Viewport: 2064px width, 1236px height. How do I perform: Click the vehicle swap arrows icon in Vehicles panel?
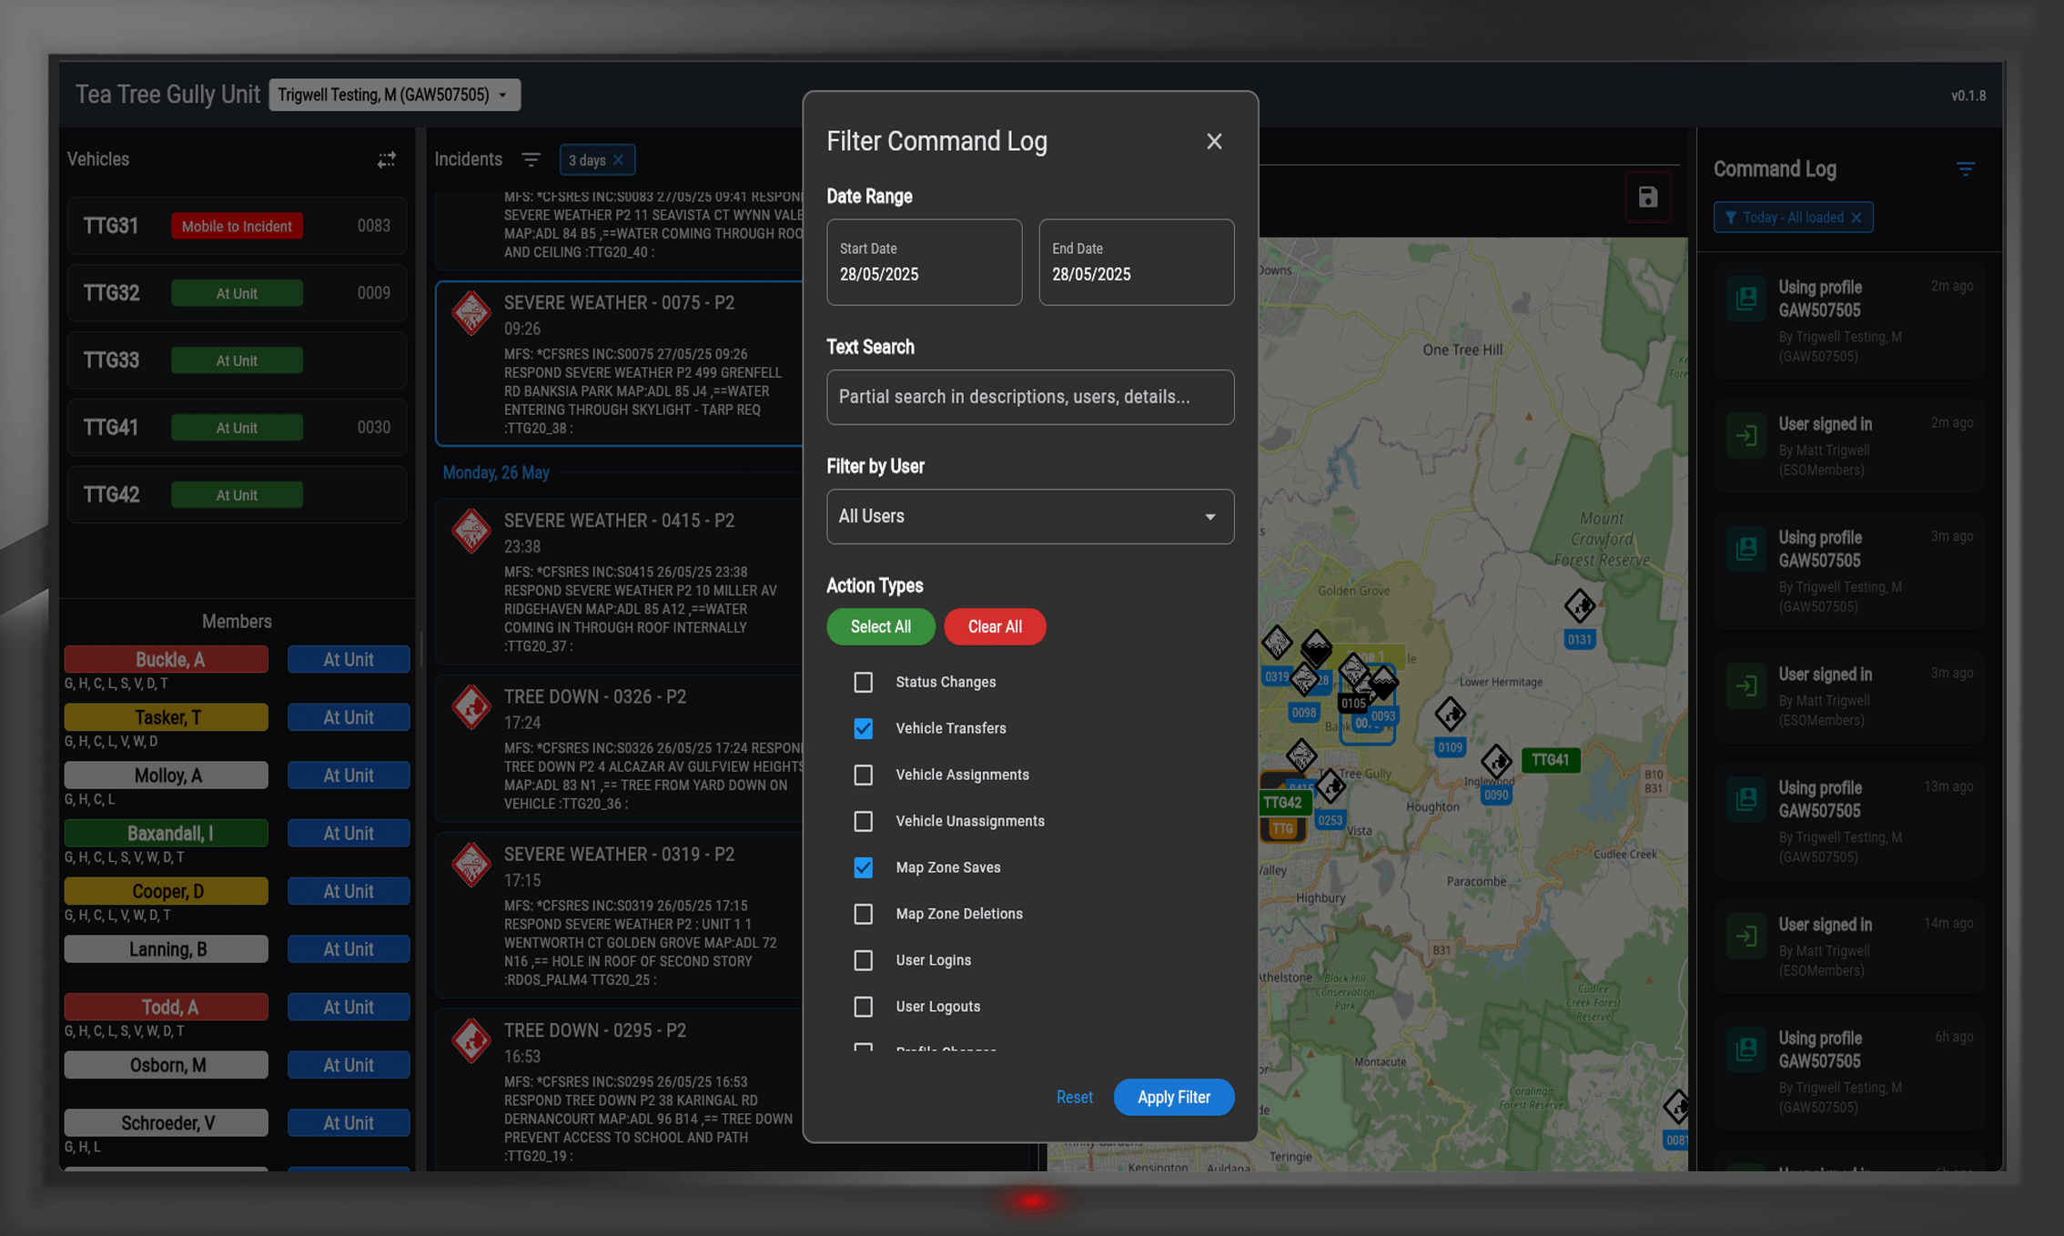(x=387, y=159)
